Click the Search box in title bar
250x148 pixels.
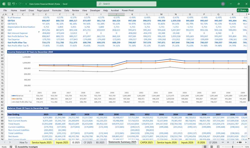pos(126,4)
